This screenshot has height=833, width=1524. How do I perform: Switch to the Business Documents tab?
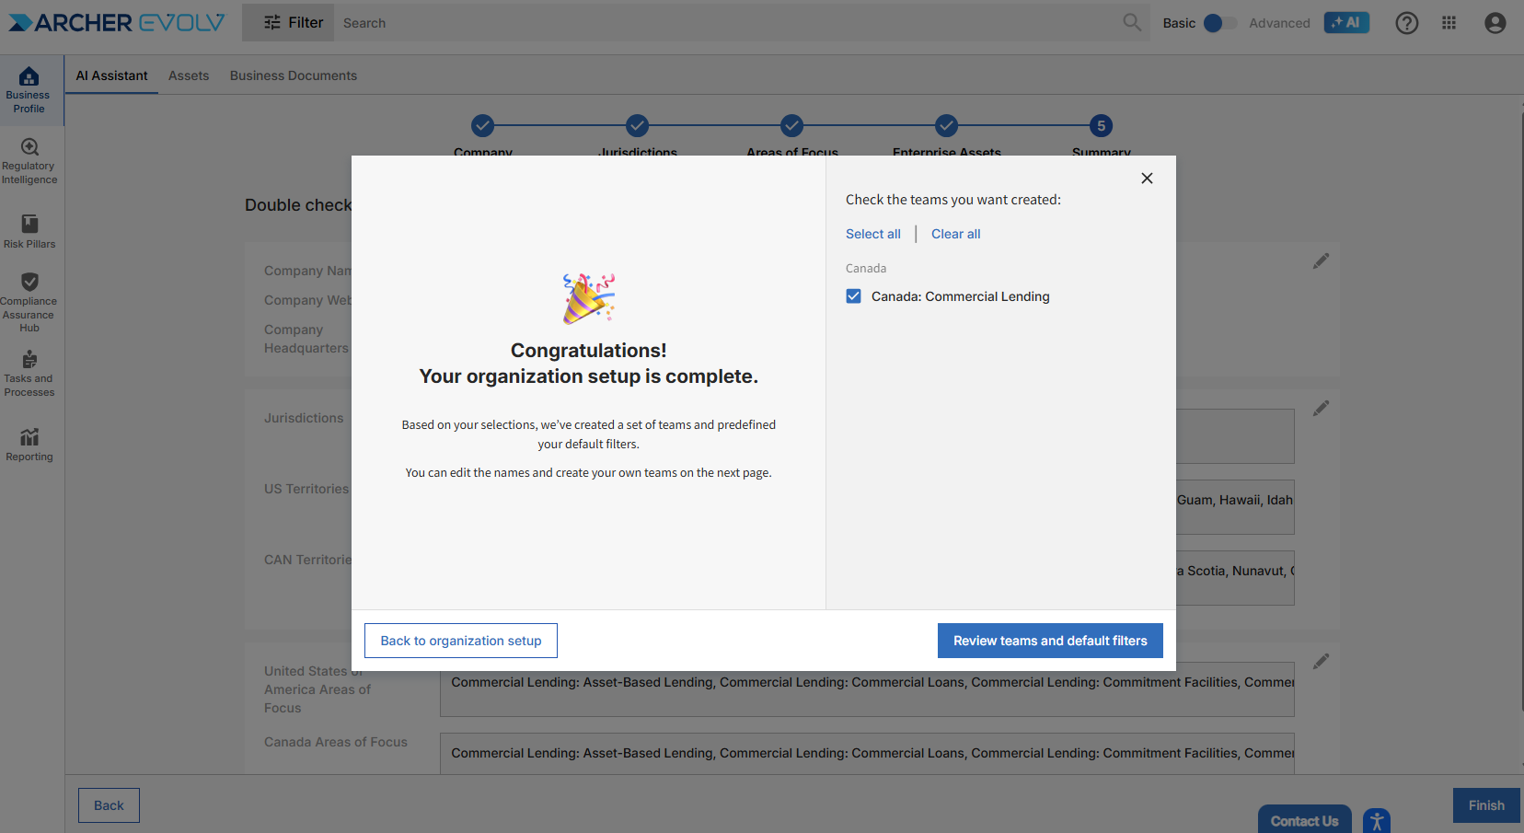pyautogui.click(x=294, y=75)
